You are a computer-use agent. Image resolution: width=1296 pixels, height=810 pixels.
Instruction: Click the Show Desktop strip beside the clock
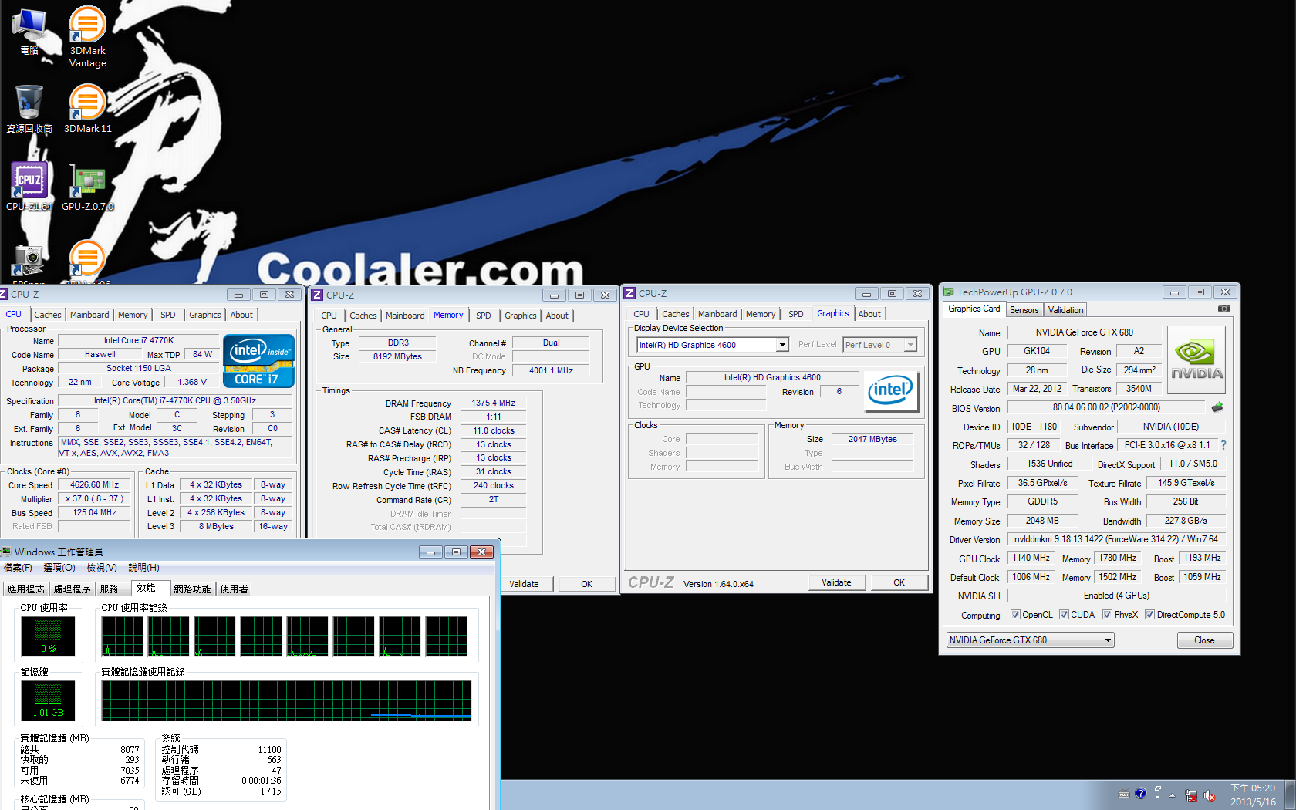(1290, 795)
